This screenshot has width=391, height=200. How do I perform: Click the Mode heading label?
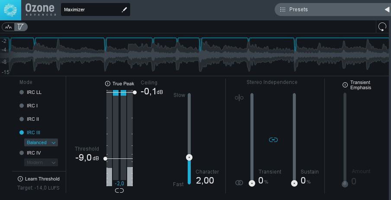click(26, 82)
